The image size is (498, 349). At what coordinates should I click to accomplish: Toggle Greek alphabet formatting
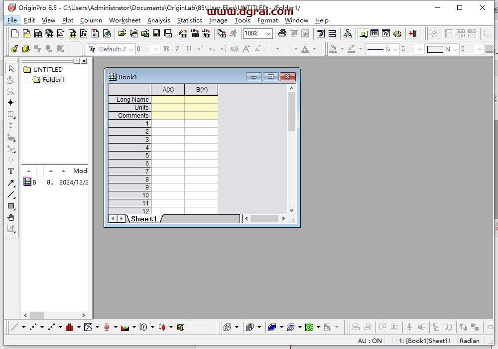235,49
